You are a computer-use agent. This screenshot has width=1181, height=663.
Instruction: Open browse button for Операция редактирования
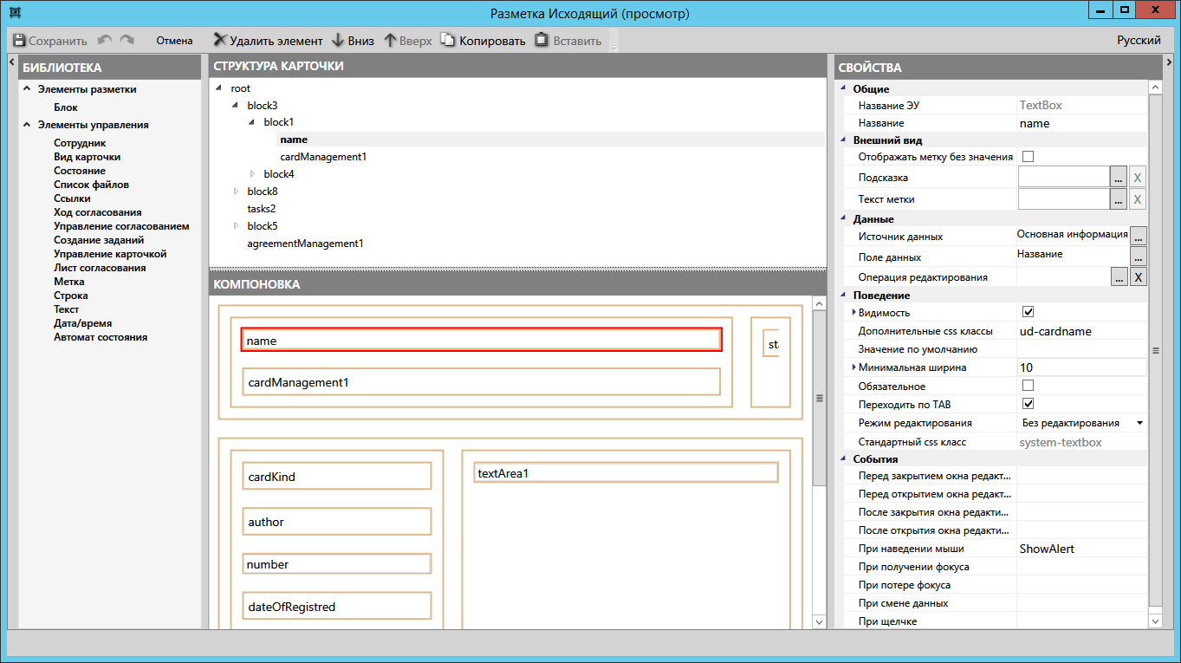pyautogui.click(x=1119, y=277)
